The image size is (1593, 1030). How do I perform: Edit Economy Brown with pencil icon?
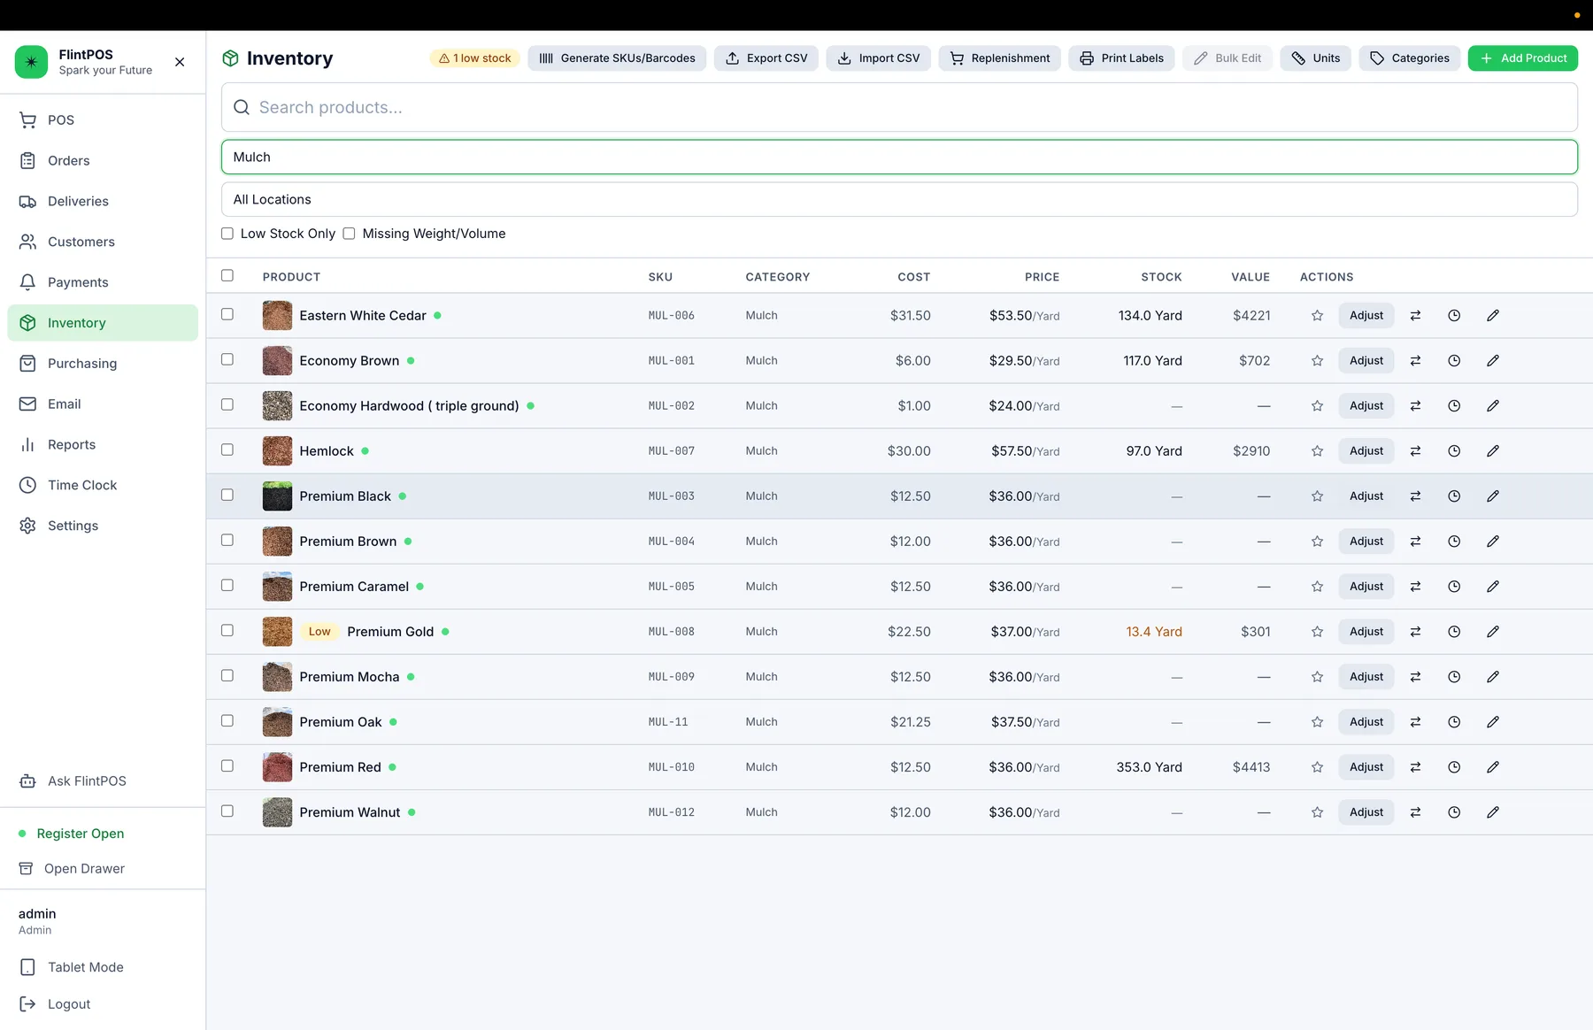pyautogui.click(x=1493, y=361)
